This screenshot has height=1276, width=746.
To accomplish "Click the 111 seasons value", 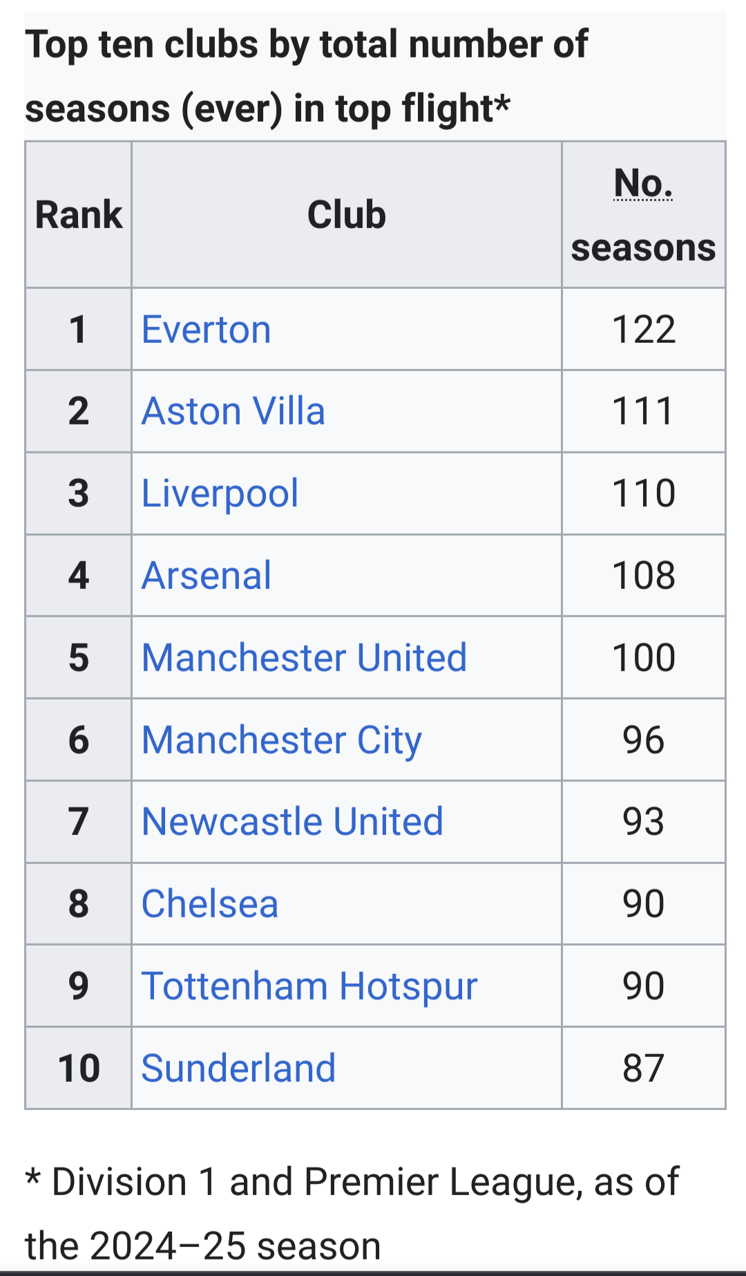I will pyautogui.click(x=643, y=411).
